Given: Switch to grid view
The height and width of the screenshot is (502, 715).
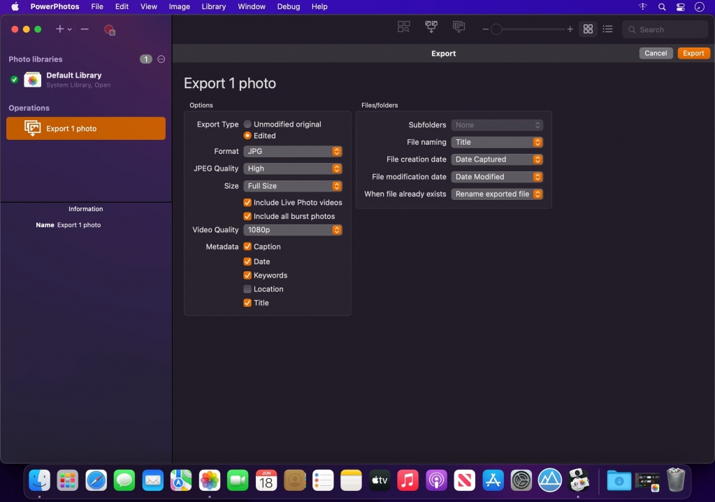Looking at the screenshot, I should point(588,29).
